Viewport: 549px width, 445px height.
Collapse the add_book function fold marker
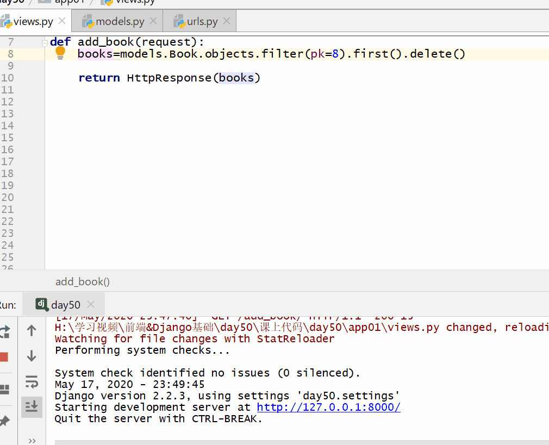(45, 42)
